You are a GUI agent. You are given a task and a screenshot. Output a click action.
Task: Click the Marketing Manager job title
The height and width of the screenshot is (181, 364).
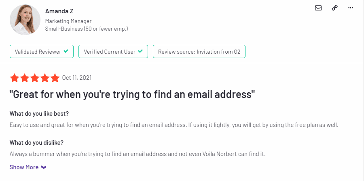click(x=68, y=21)
